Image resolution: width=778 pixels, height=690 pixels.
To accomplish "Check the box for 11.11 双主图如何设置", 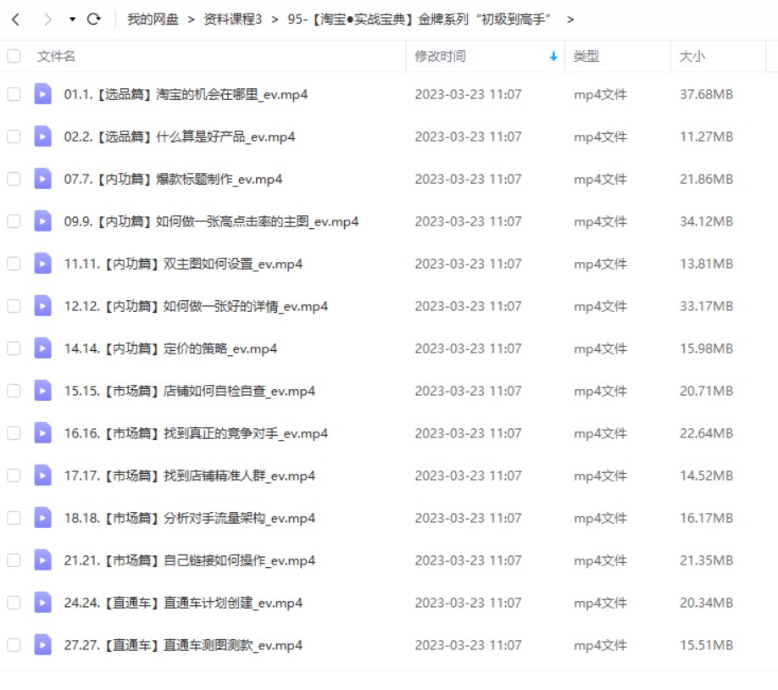I will point(14,264).
